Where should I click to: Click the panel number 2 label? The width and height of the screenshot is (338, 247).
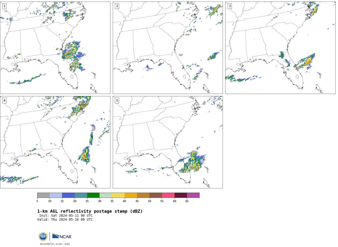[117, 6]
